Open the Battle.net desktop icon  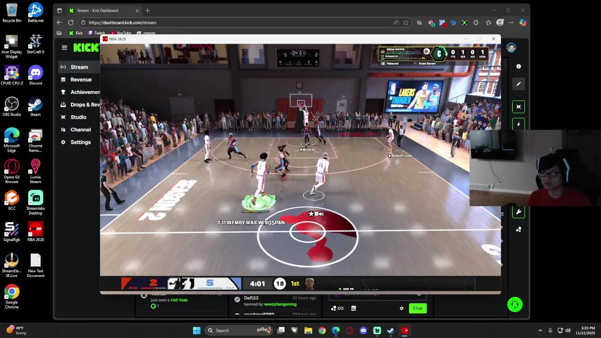[35, 13]
